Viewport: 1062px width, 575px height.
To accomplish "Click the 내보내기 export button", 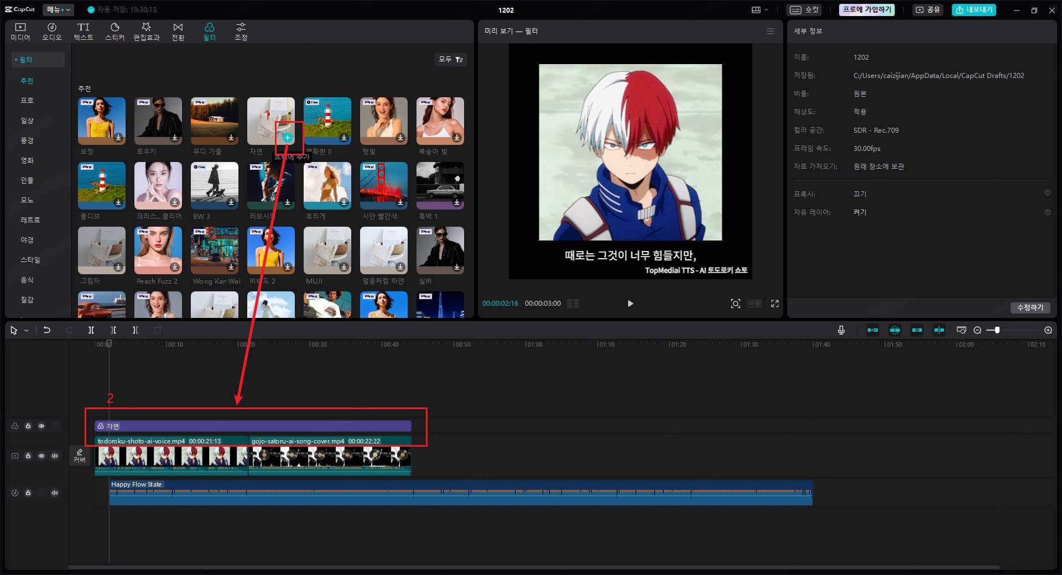I will [973, 10].
